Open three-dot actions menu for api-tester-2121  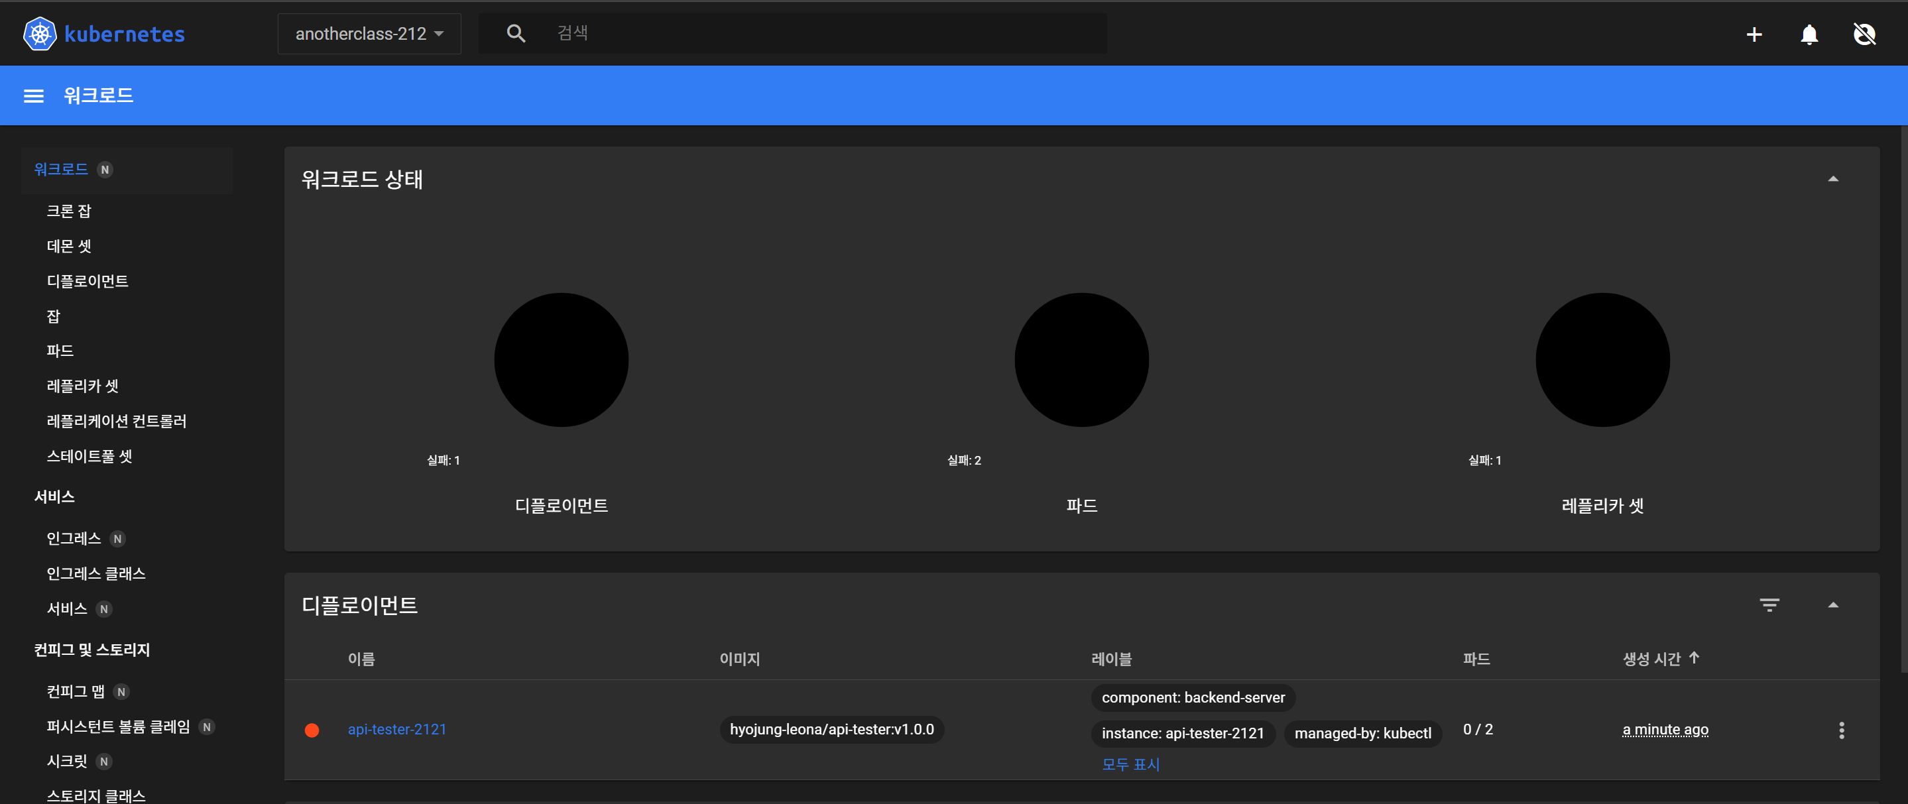(x=1840, y=730)
